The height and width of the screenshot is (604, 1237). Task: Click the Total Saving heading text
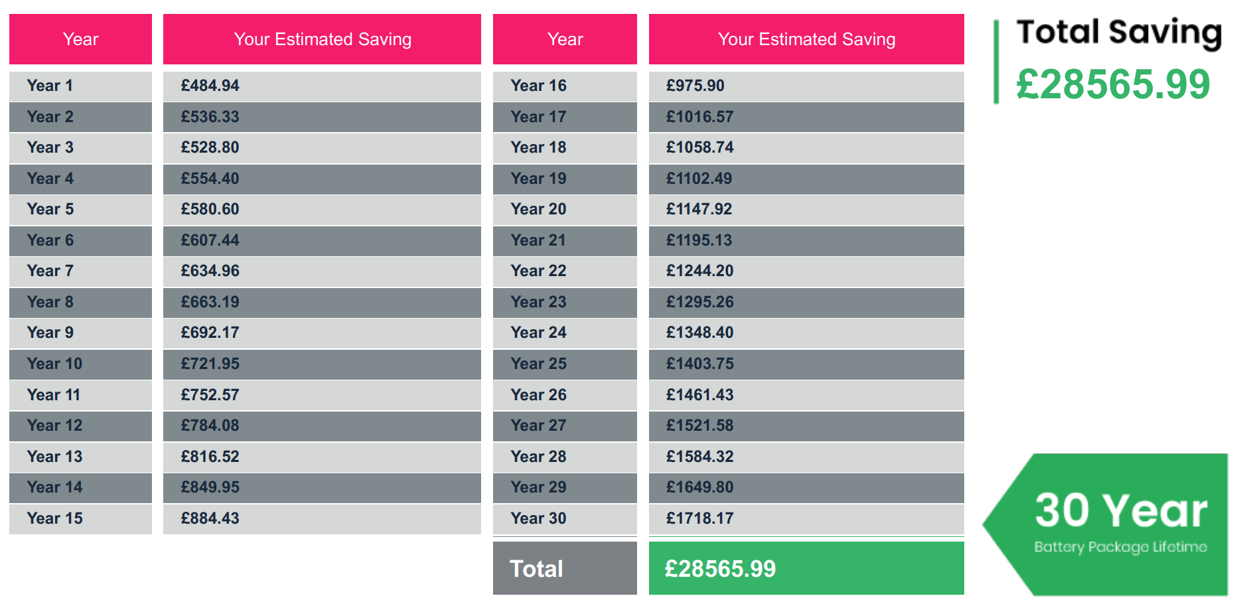[1119, 33]
